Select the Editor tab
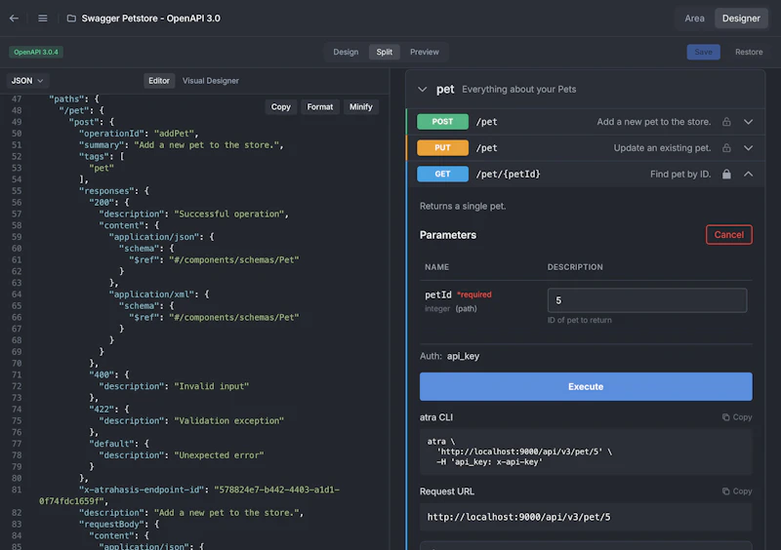Viewport: 781px width, 550px height. 159,81
